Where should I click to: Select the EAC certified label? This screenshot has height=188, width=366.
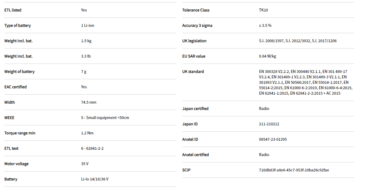point(15,87)
